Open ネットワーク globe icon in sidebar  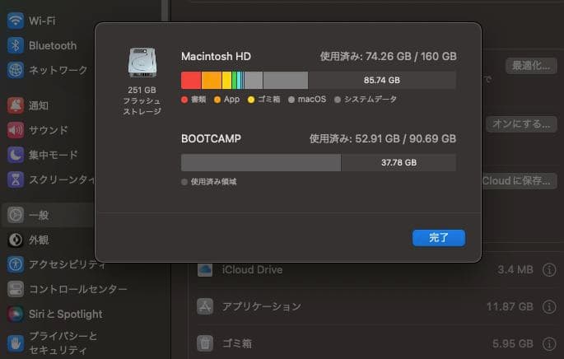pyautogui.click(x=16, y=70)
